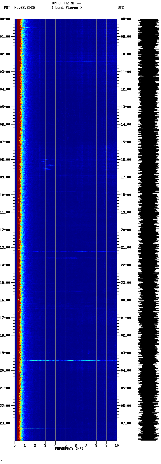The image size is (161, 464).
Task: Click the 20:00 PST time label
Action: click(x=5, y=371)
